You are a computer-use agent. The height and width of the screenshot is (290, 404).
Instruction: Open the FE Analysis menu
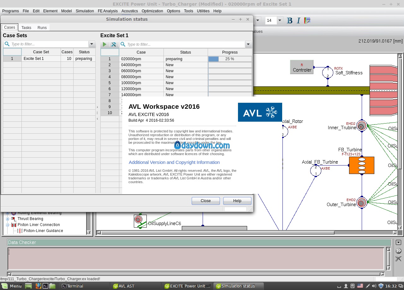(108, 11)
